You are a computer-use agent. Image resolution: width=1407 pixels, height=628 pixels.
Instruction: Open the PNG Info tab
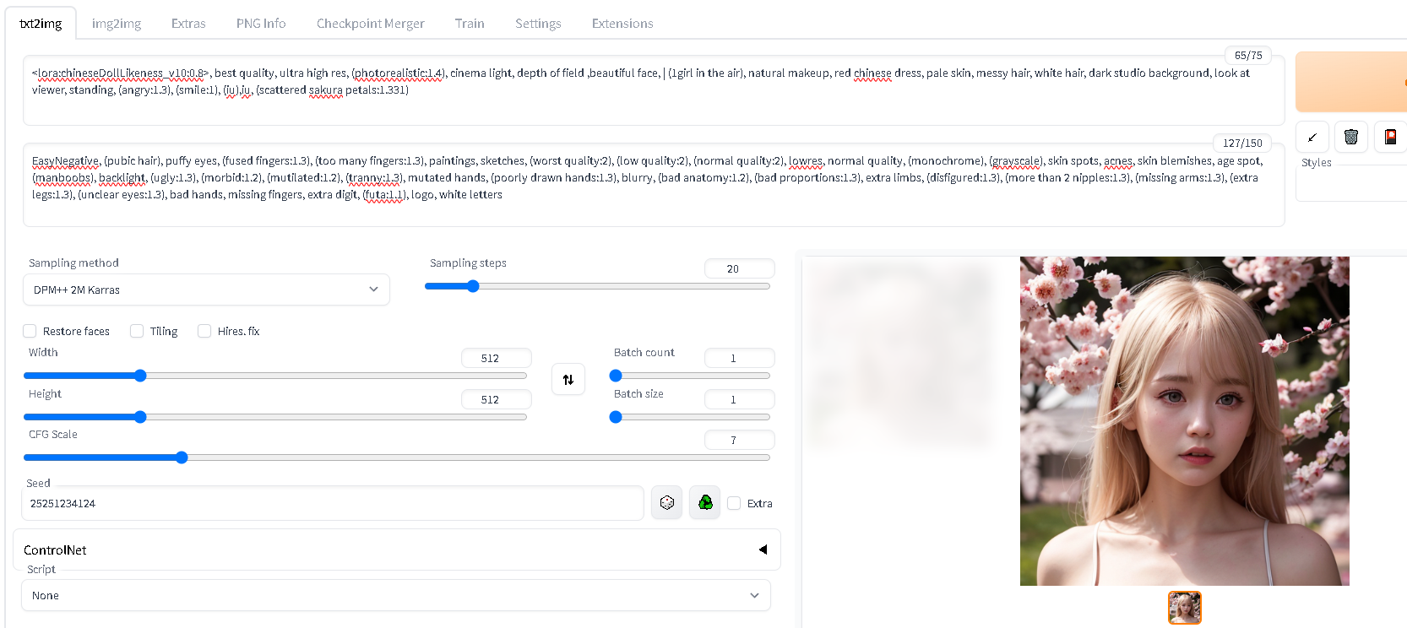(261, 24)
